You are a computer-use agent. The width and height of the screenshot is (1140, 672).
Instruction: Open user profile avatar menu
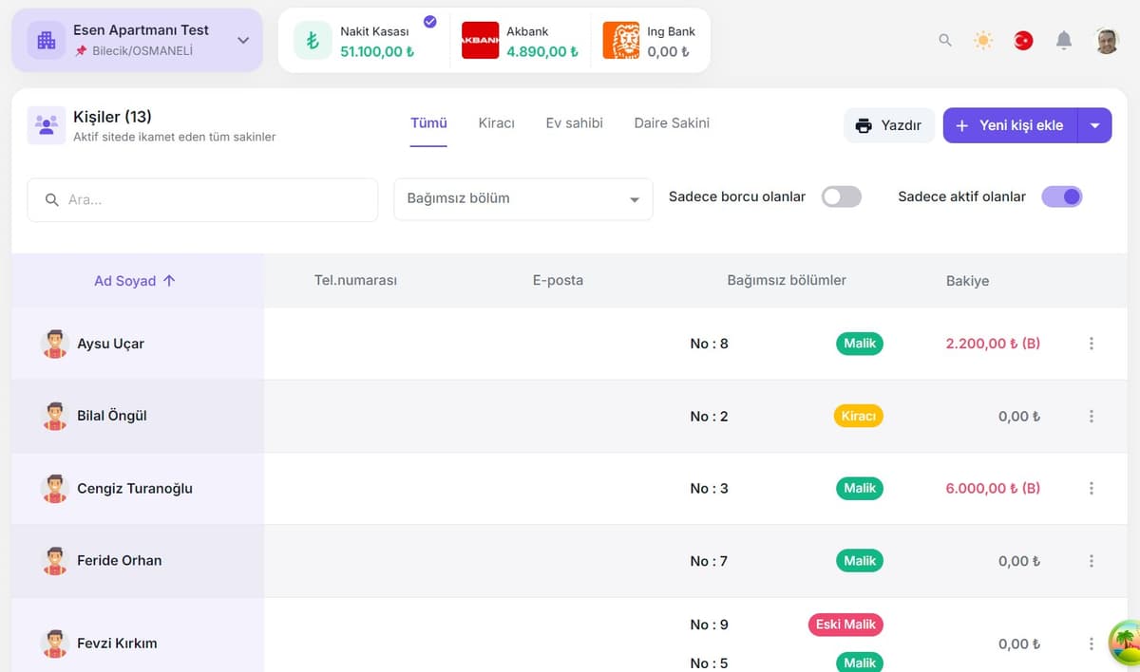pyautogui.click(x=1107, y=41)
